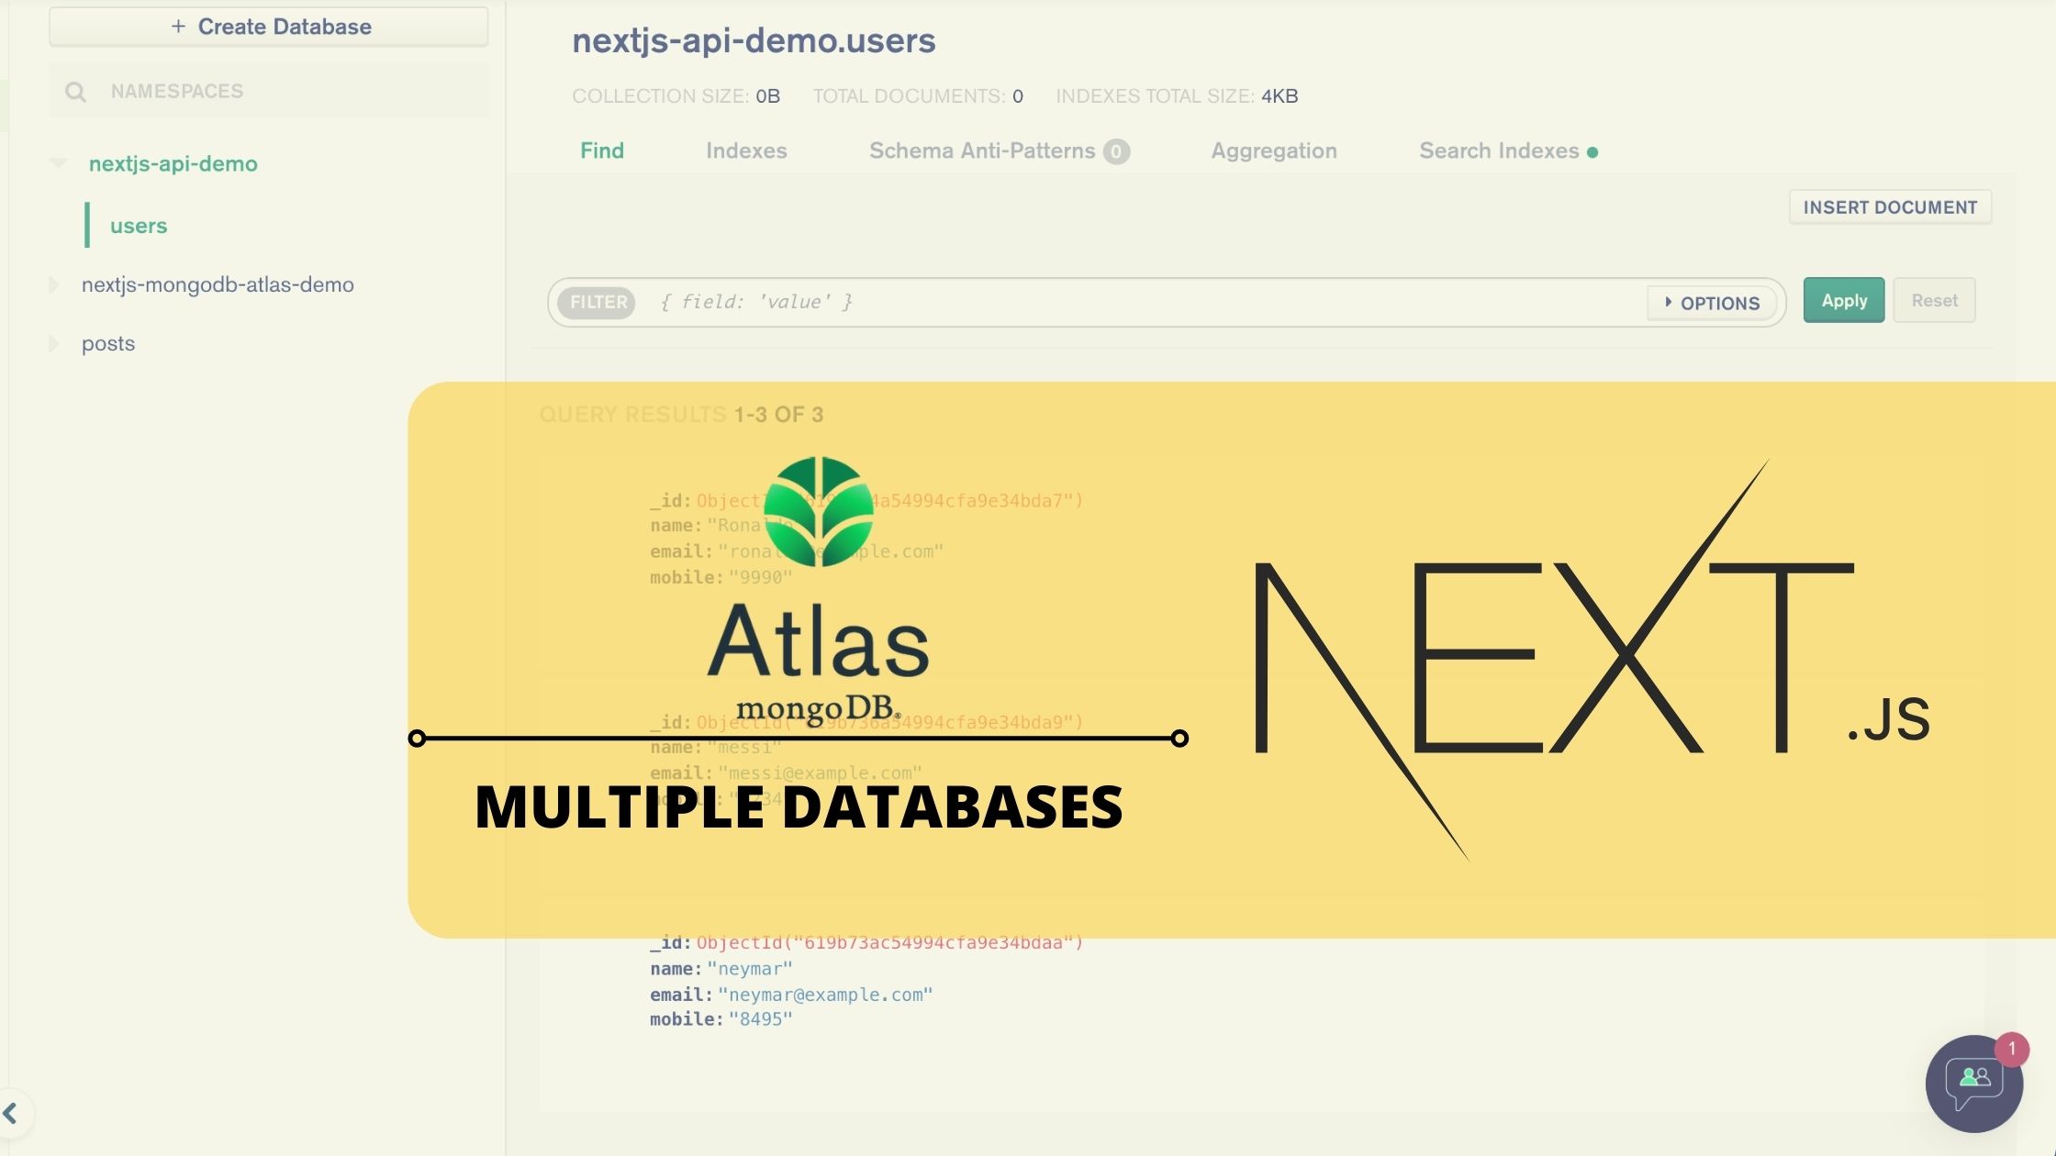Select the users collection in sidebar
The width and height of the screenshot is (2056, 1156).
(139, 226)
